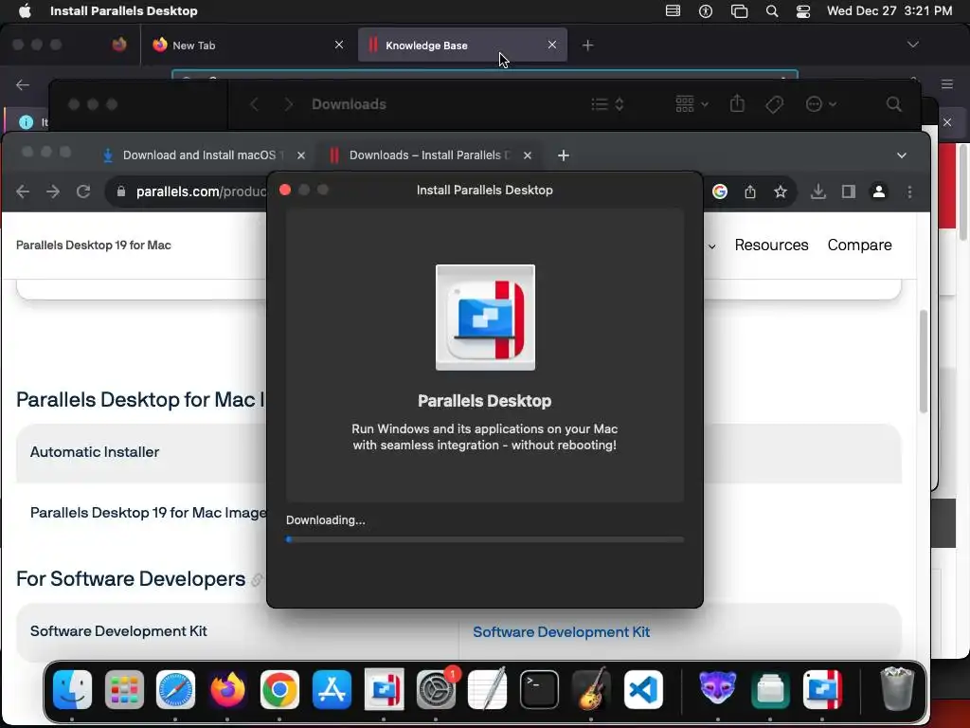
Task: Go back in the Chrome window
Action: (x=23, y=191)
